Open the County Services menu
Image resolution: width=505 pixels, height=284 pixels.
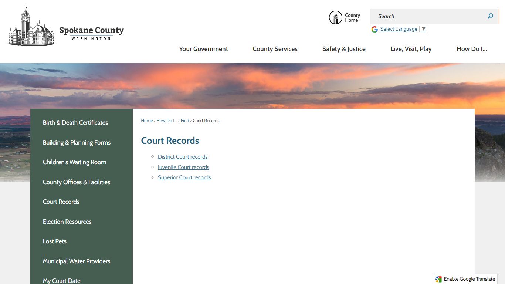pyautogui.click(x=275, y=49)
